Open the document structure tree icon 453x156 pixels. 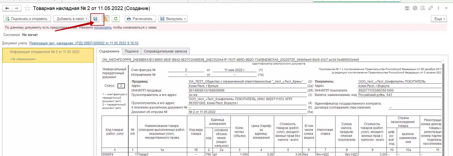click(x=106, y=19)
